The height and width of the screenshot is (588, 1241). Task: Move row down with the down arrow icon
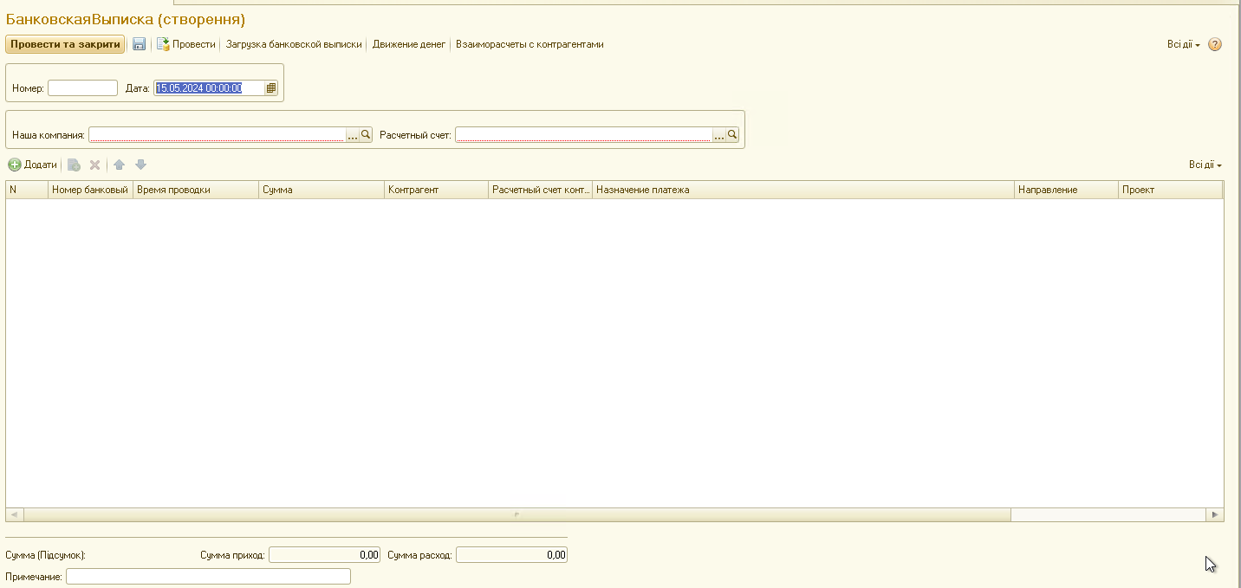140,165
